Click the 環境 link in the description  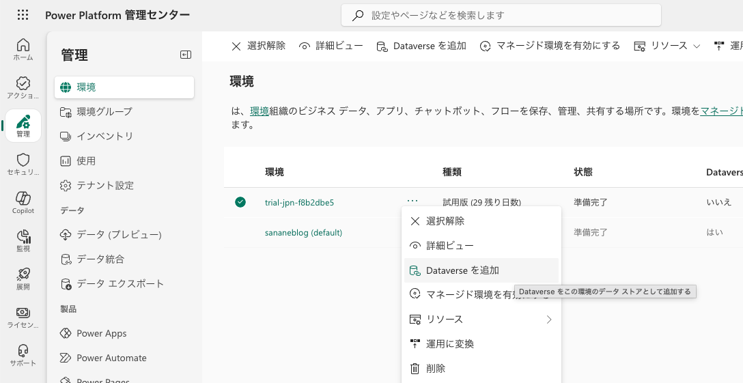[x=260, y=111]
